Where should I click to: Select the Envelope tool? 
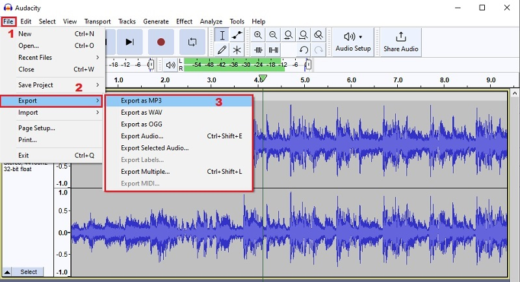tap(237, 35)
